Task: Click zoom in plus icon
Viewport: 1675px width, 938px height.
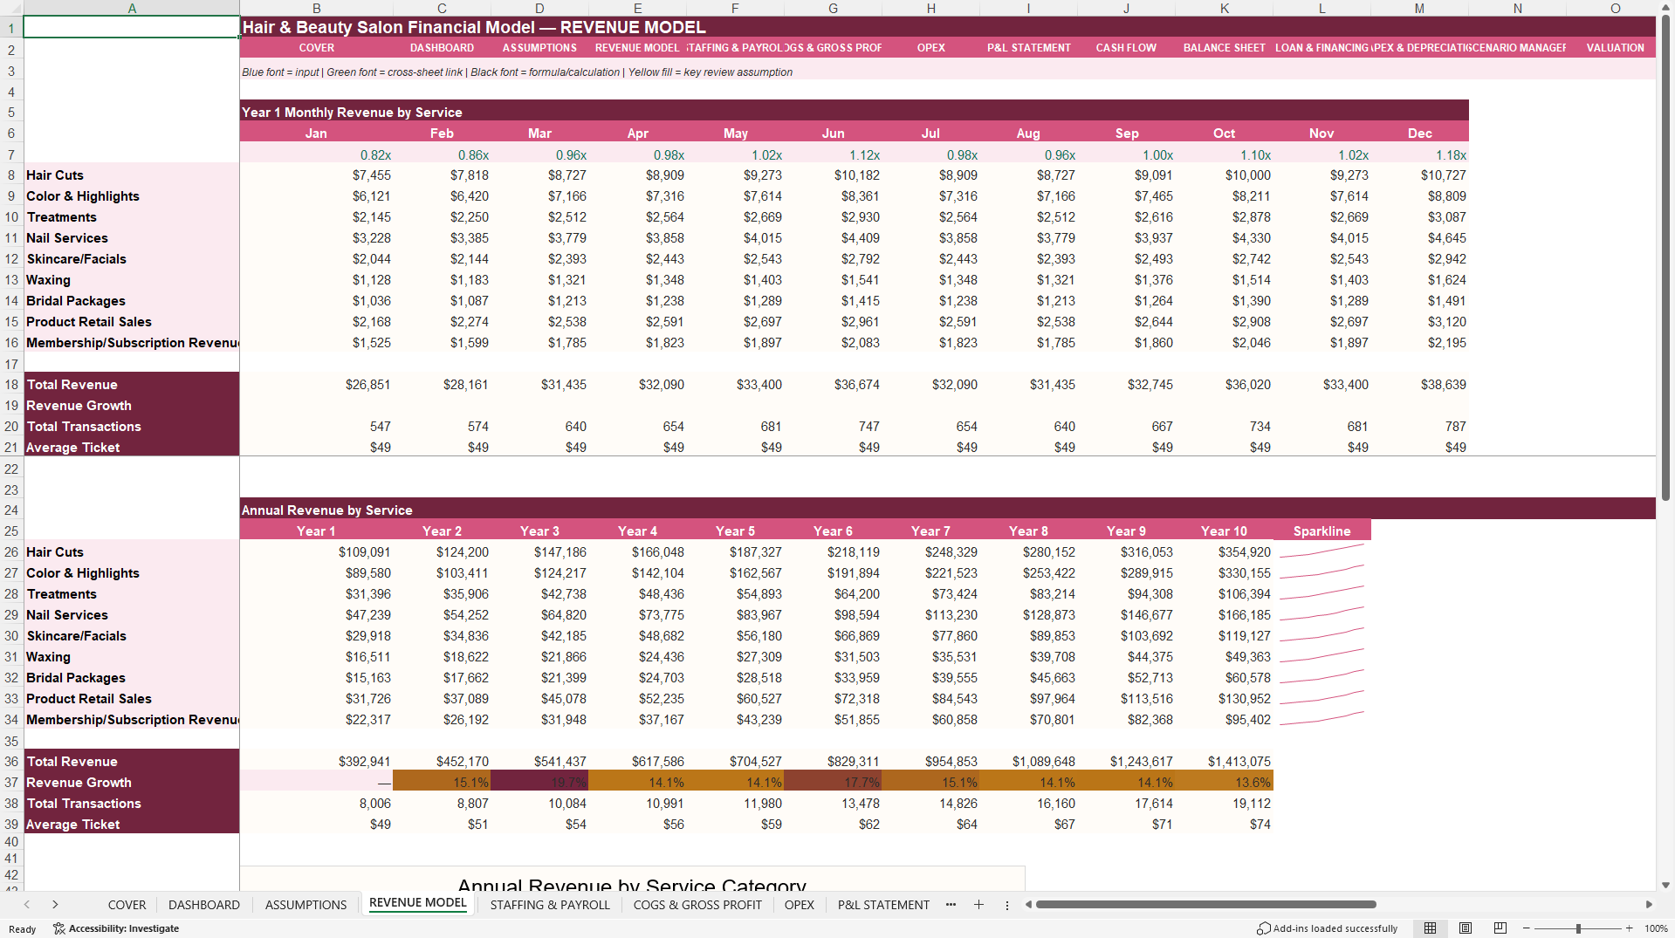Action: coord(1630,928)
